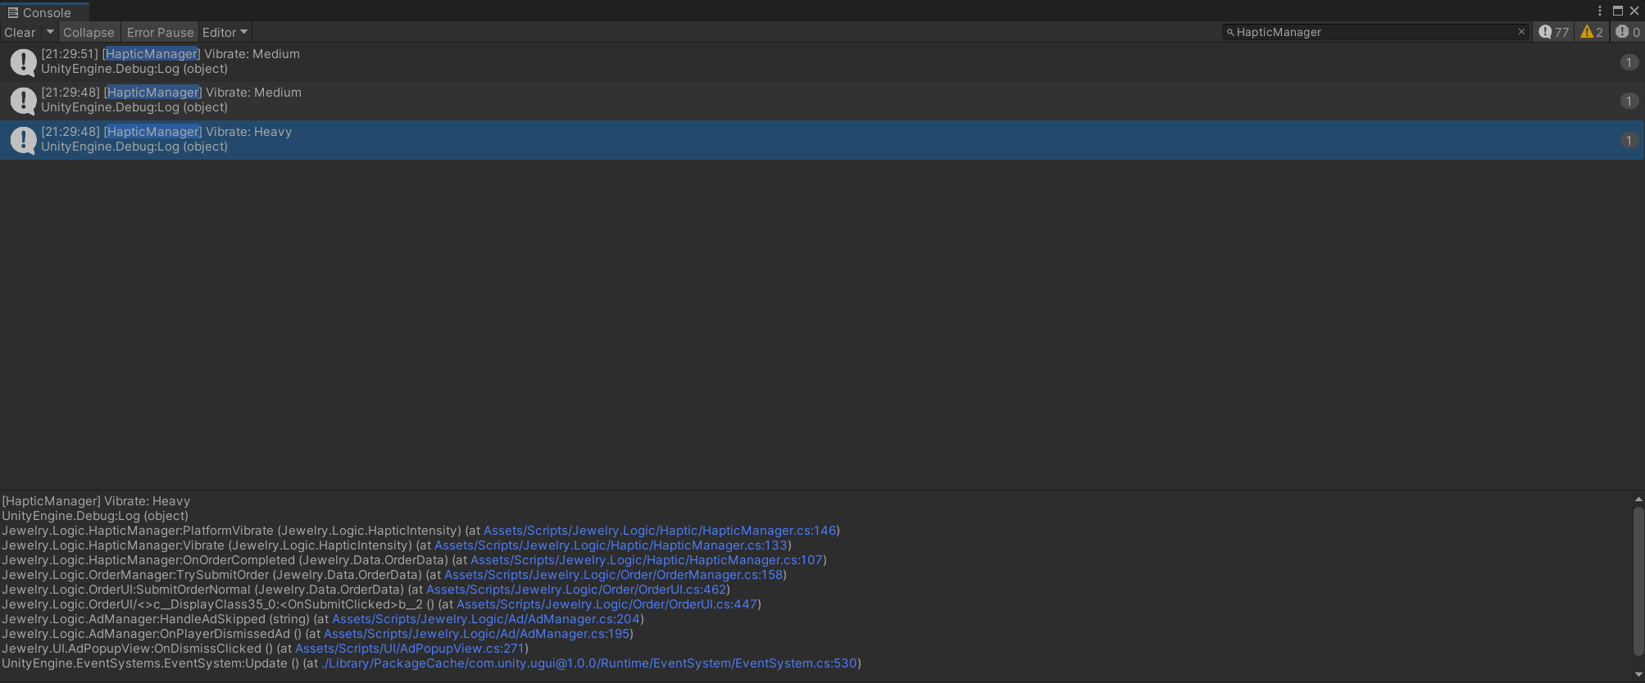Click the stack trace vertical scrollbar
This screenshot has width=1645, height=683.
coord(1638,581)
